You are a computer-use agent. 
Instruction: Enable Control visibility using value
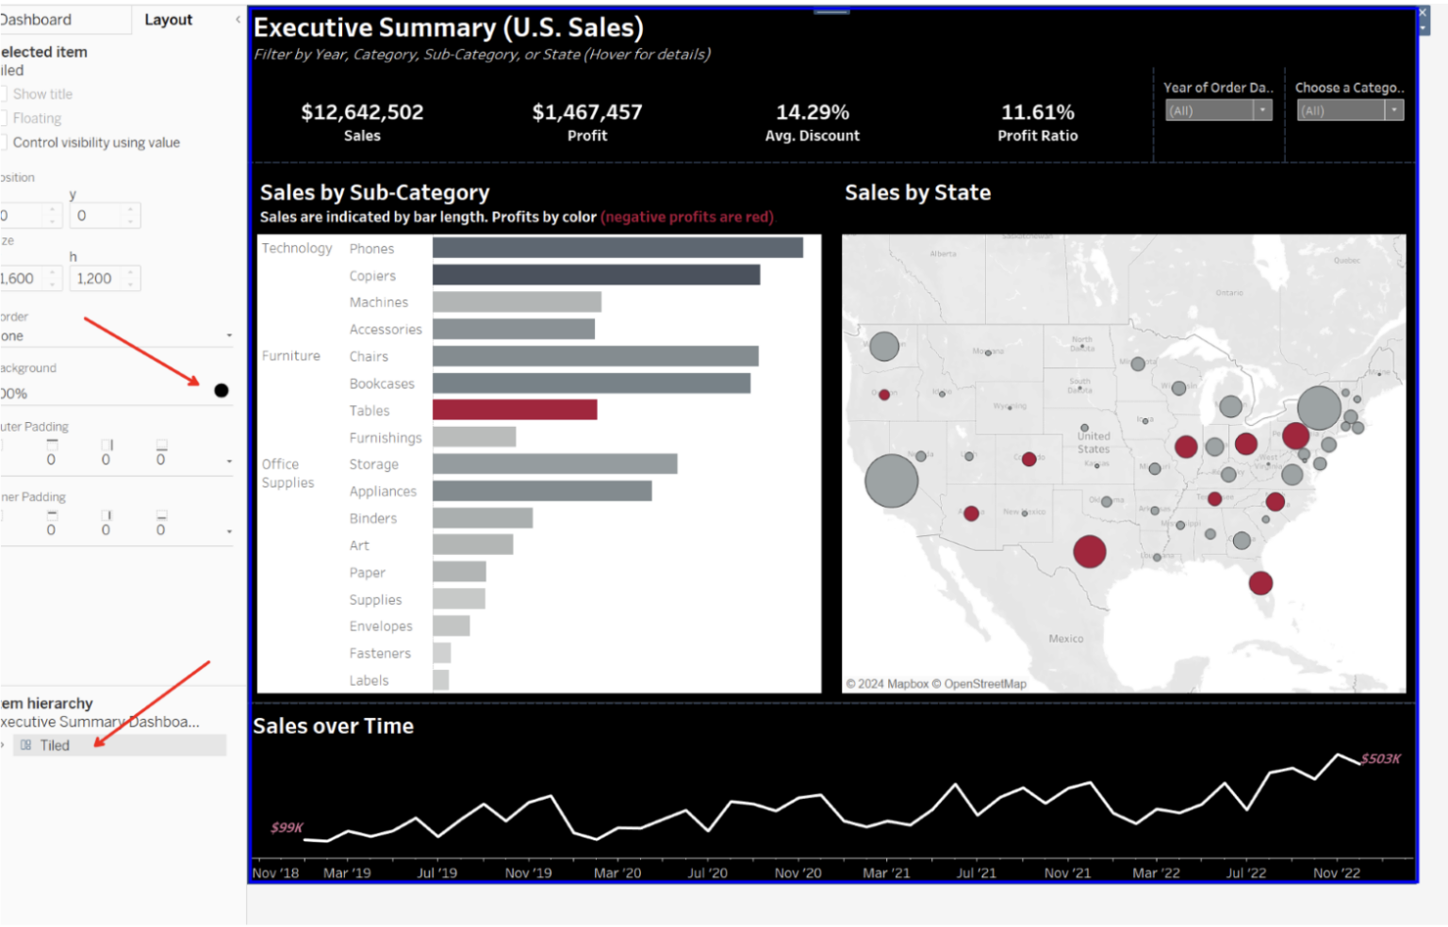tap(5, 142)
